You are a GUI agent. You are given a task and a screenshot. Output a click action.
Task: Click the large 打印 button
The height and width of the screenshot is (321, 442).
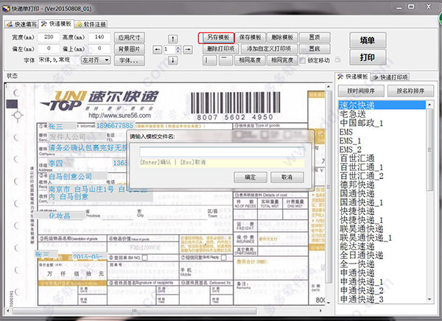coord(368,57)
